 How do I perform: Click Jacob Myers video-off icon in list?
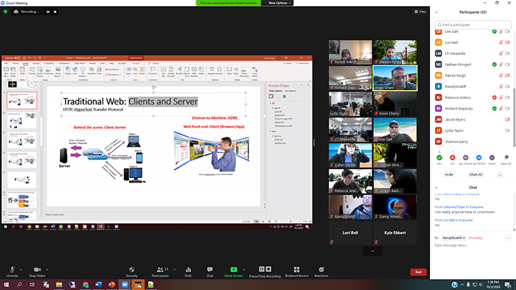(507, 120)
